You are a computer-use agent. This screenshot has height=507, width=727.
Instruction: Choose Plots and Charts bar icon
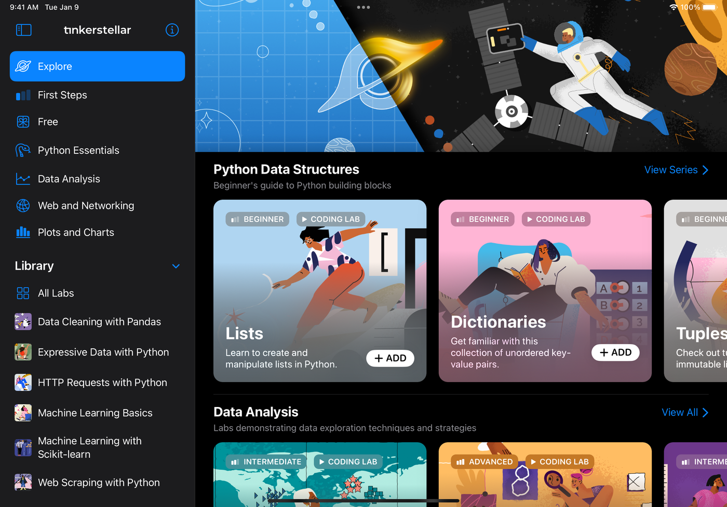(x=23, y=232)
